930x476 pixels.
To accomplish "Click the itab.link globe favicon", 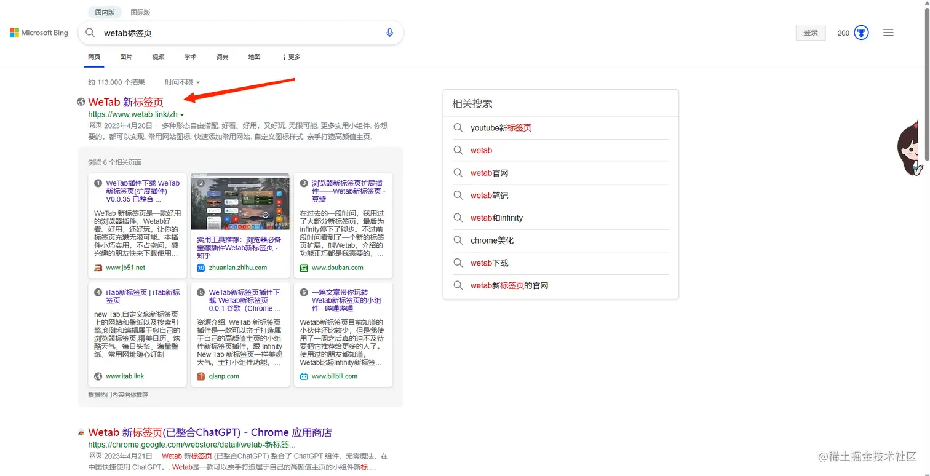I will 98,376.
